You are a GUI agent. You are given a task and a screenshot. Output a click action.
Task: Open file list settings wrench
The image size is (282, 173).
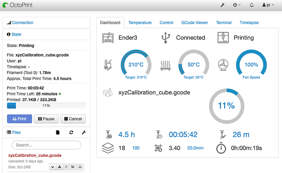[84, 133]
